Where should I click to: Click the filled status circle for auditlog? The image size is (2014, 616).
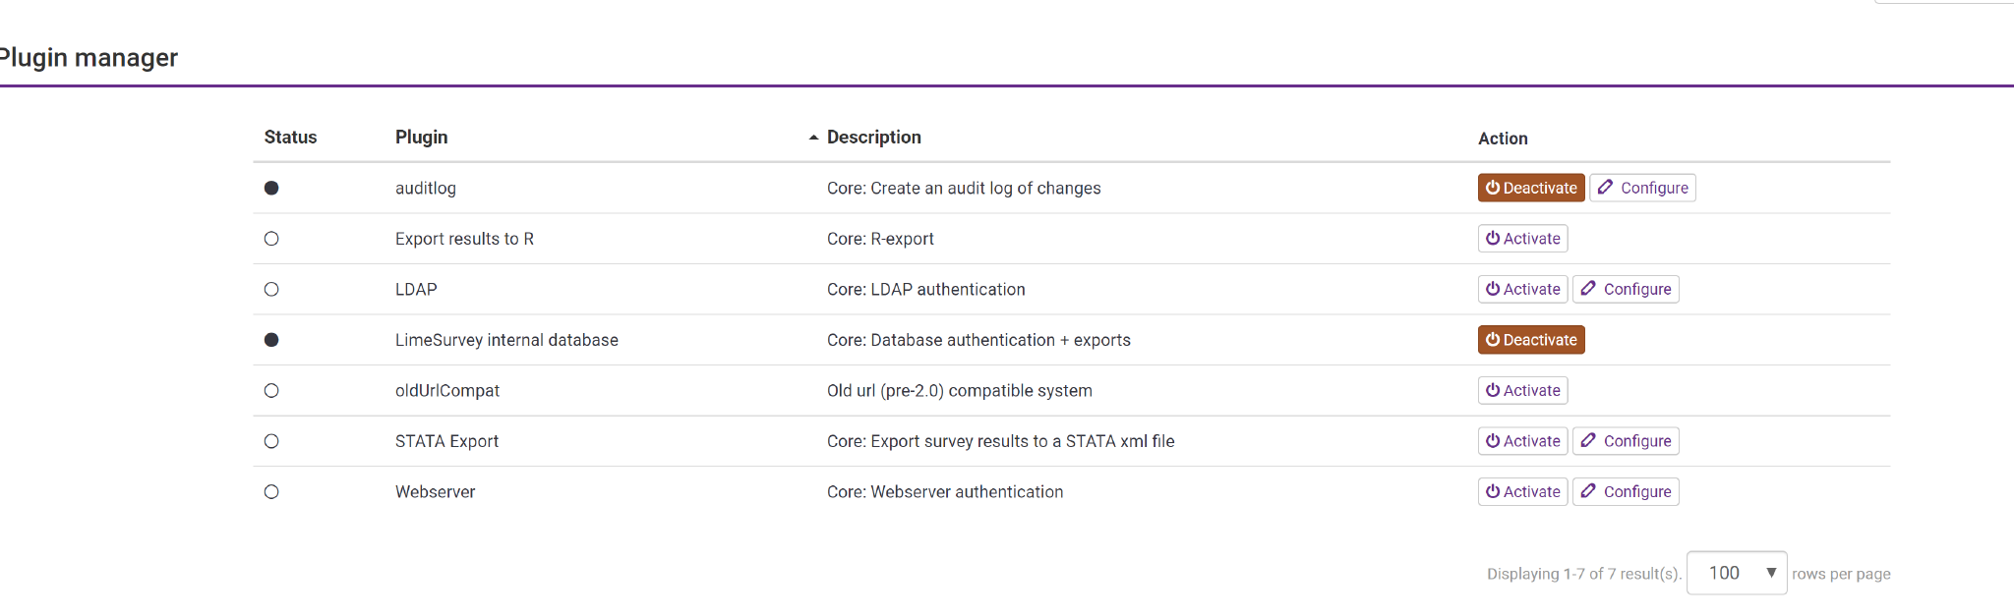click(x=271, y=188)
